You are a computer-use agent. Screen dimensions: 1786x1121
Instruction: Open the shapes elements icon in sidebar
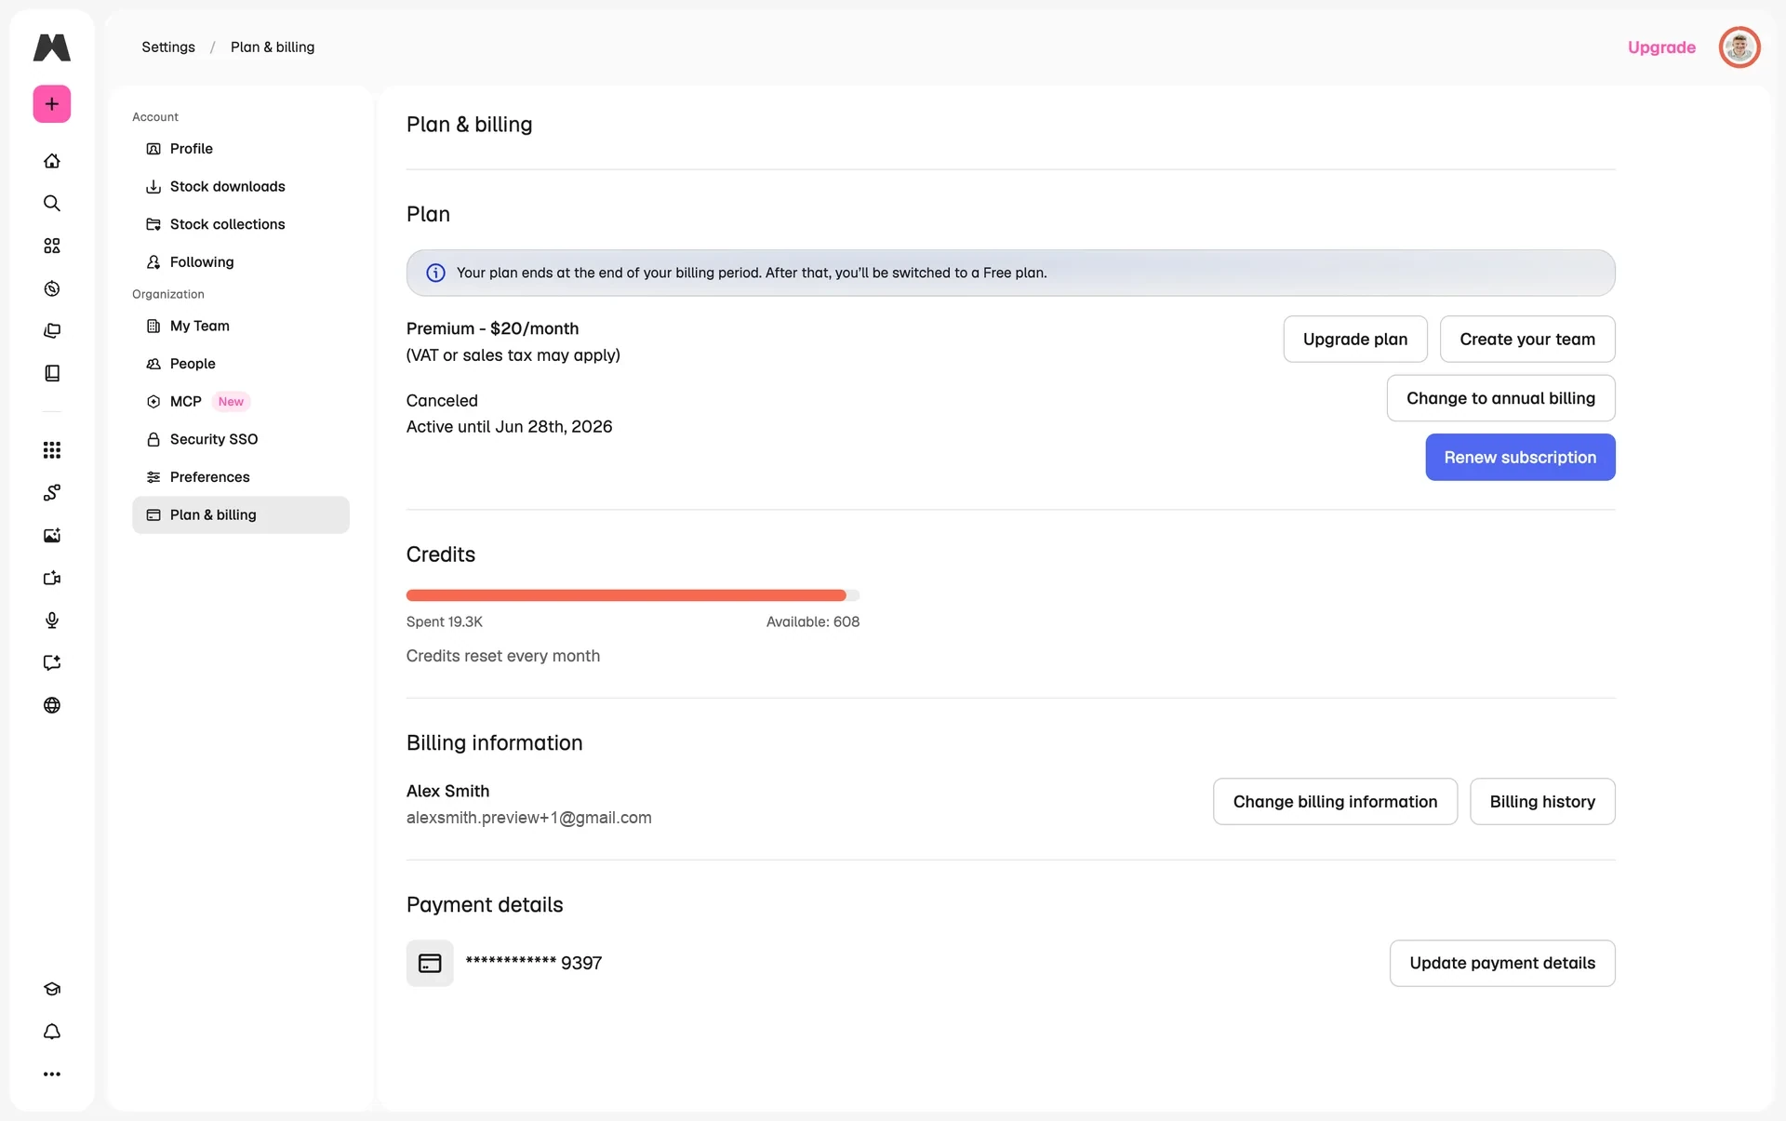tap(52, 246)
